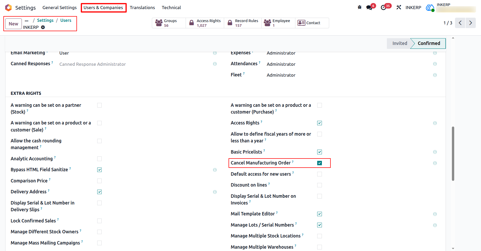Open Translations menu
This screenshot has width=481, height=251.
tap(142, 8)
